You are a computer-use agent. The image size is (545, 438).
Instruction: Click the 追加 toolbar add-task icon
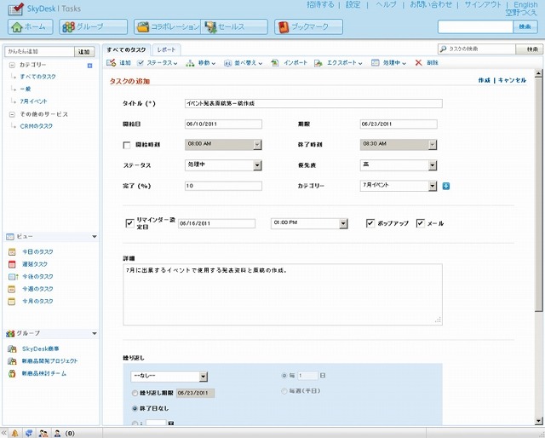(112, 62)
